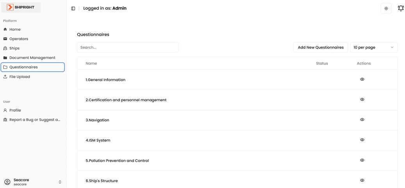
Task: View the General Information questionnaire eye icon
Action: coord(362,79)
